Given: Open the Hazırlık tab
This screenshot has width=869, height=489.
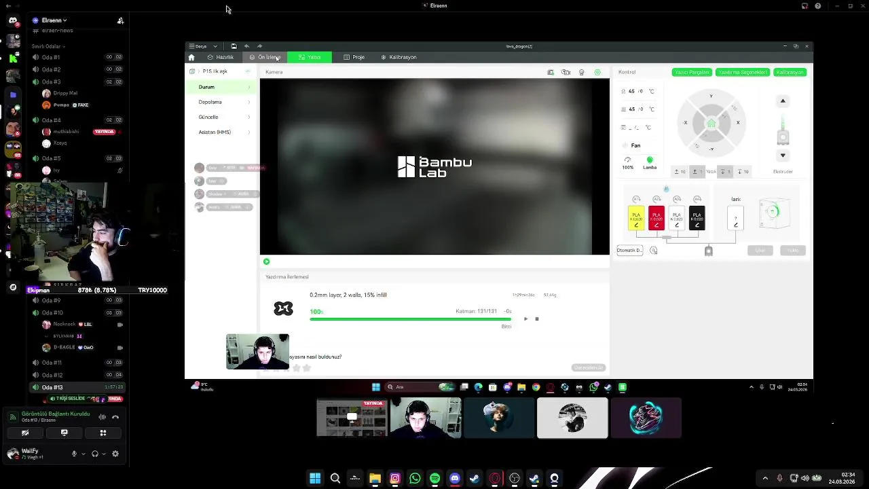Looking at the screenshot, I should point(221,57).
